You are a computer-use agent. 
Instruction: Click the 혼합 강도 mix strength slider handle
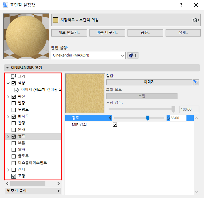coord(173,109)
